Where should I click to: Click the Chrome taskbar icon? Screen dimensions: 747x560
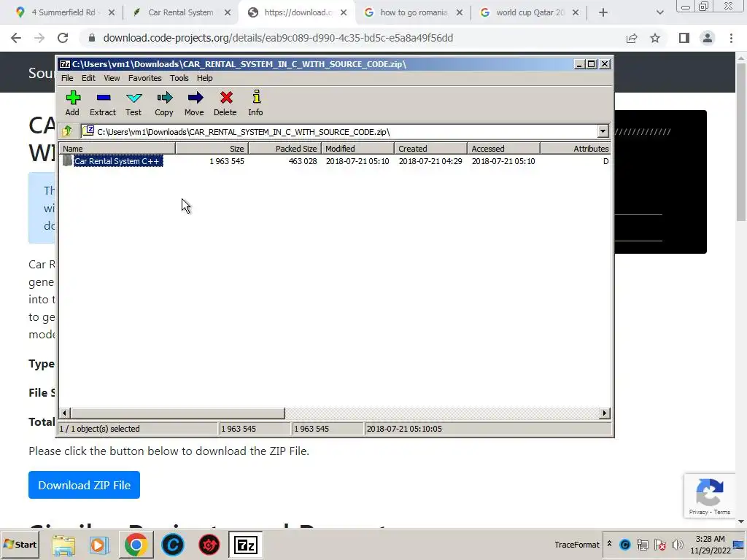[136, 545]
